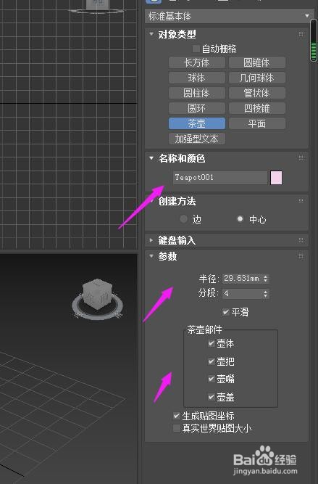Select the 边 creation method radio

coord(184,219)
